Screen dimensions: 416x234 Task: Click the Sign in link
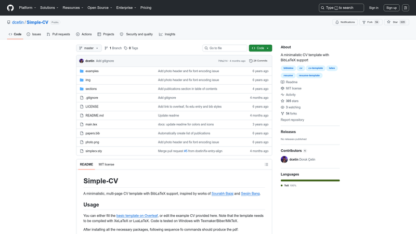[373, 8]
